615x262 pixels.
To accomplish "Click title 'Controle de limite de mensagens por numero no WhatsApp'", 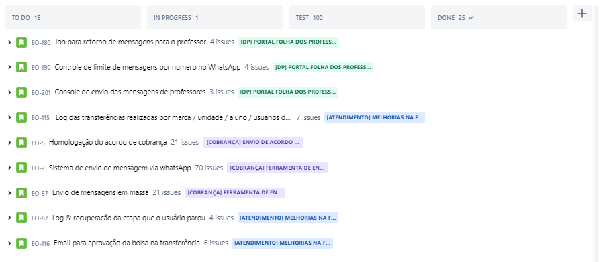I will coord(148,67).
